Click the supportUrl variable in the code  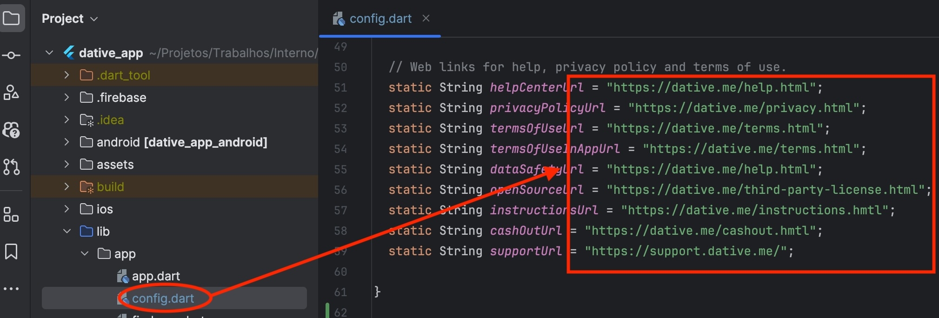pos(526,251)
